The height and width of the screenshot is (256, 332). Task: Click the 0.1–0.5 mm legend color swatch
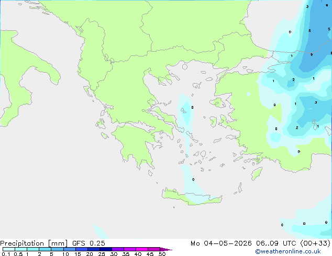tap(9, 249)
